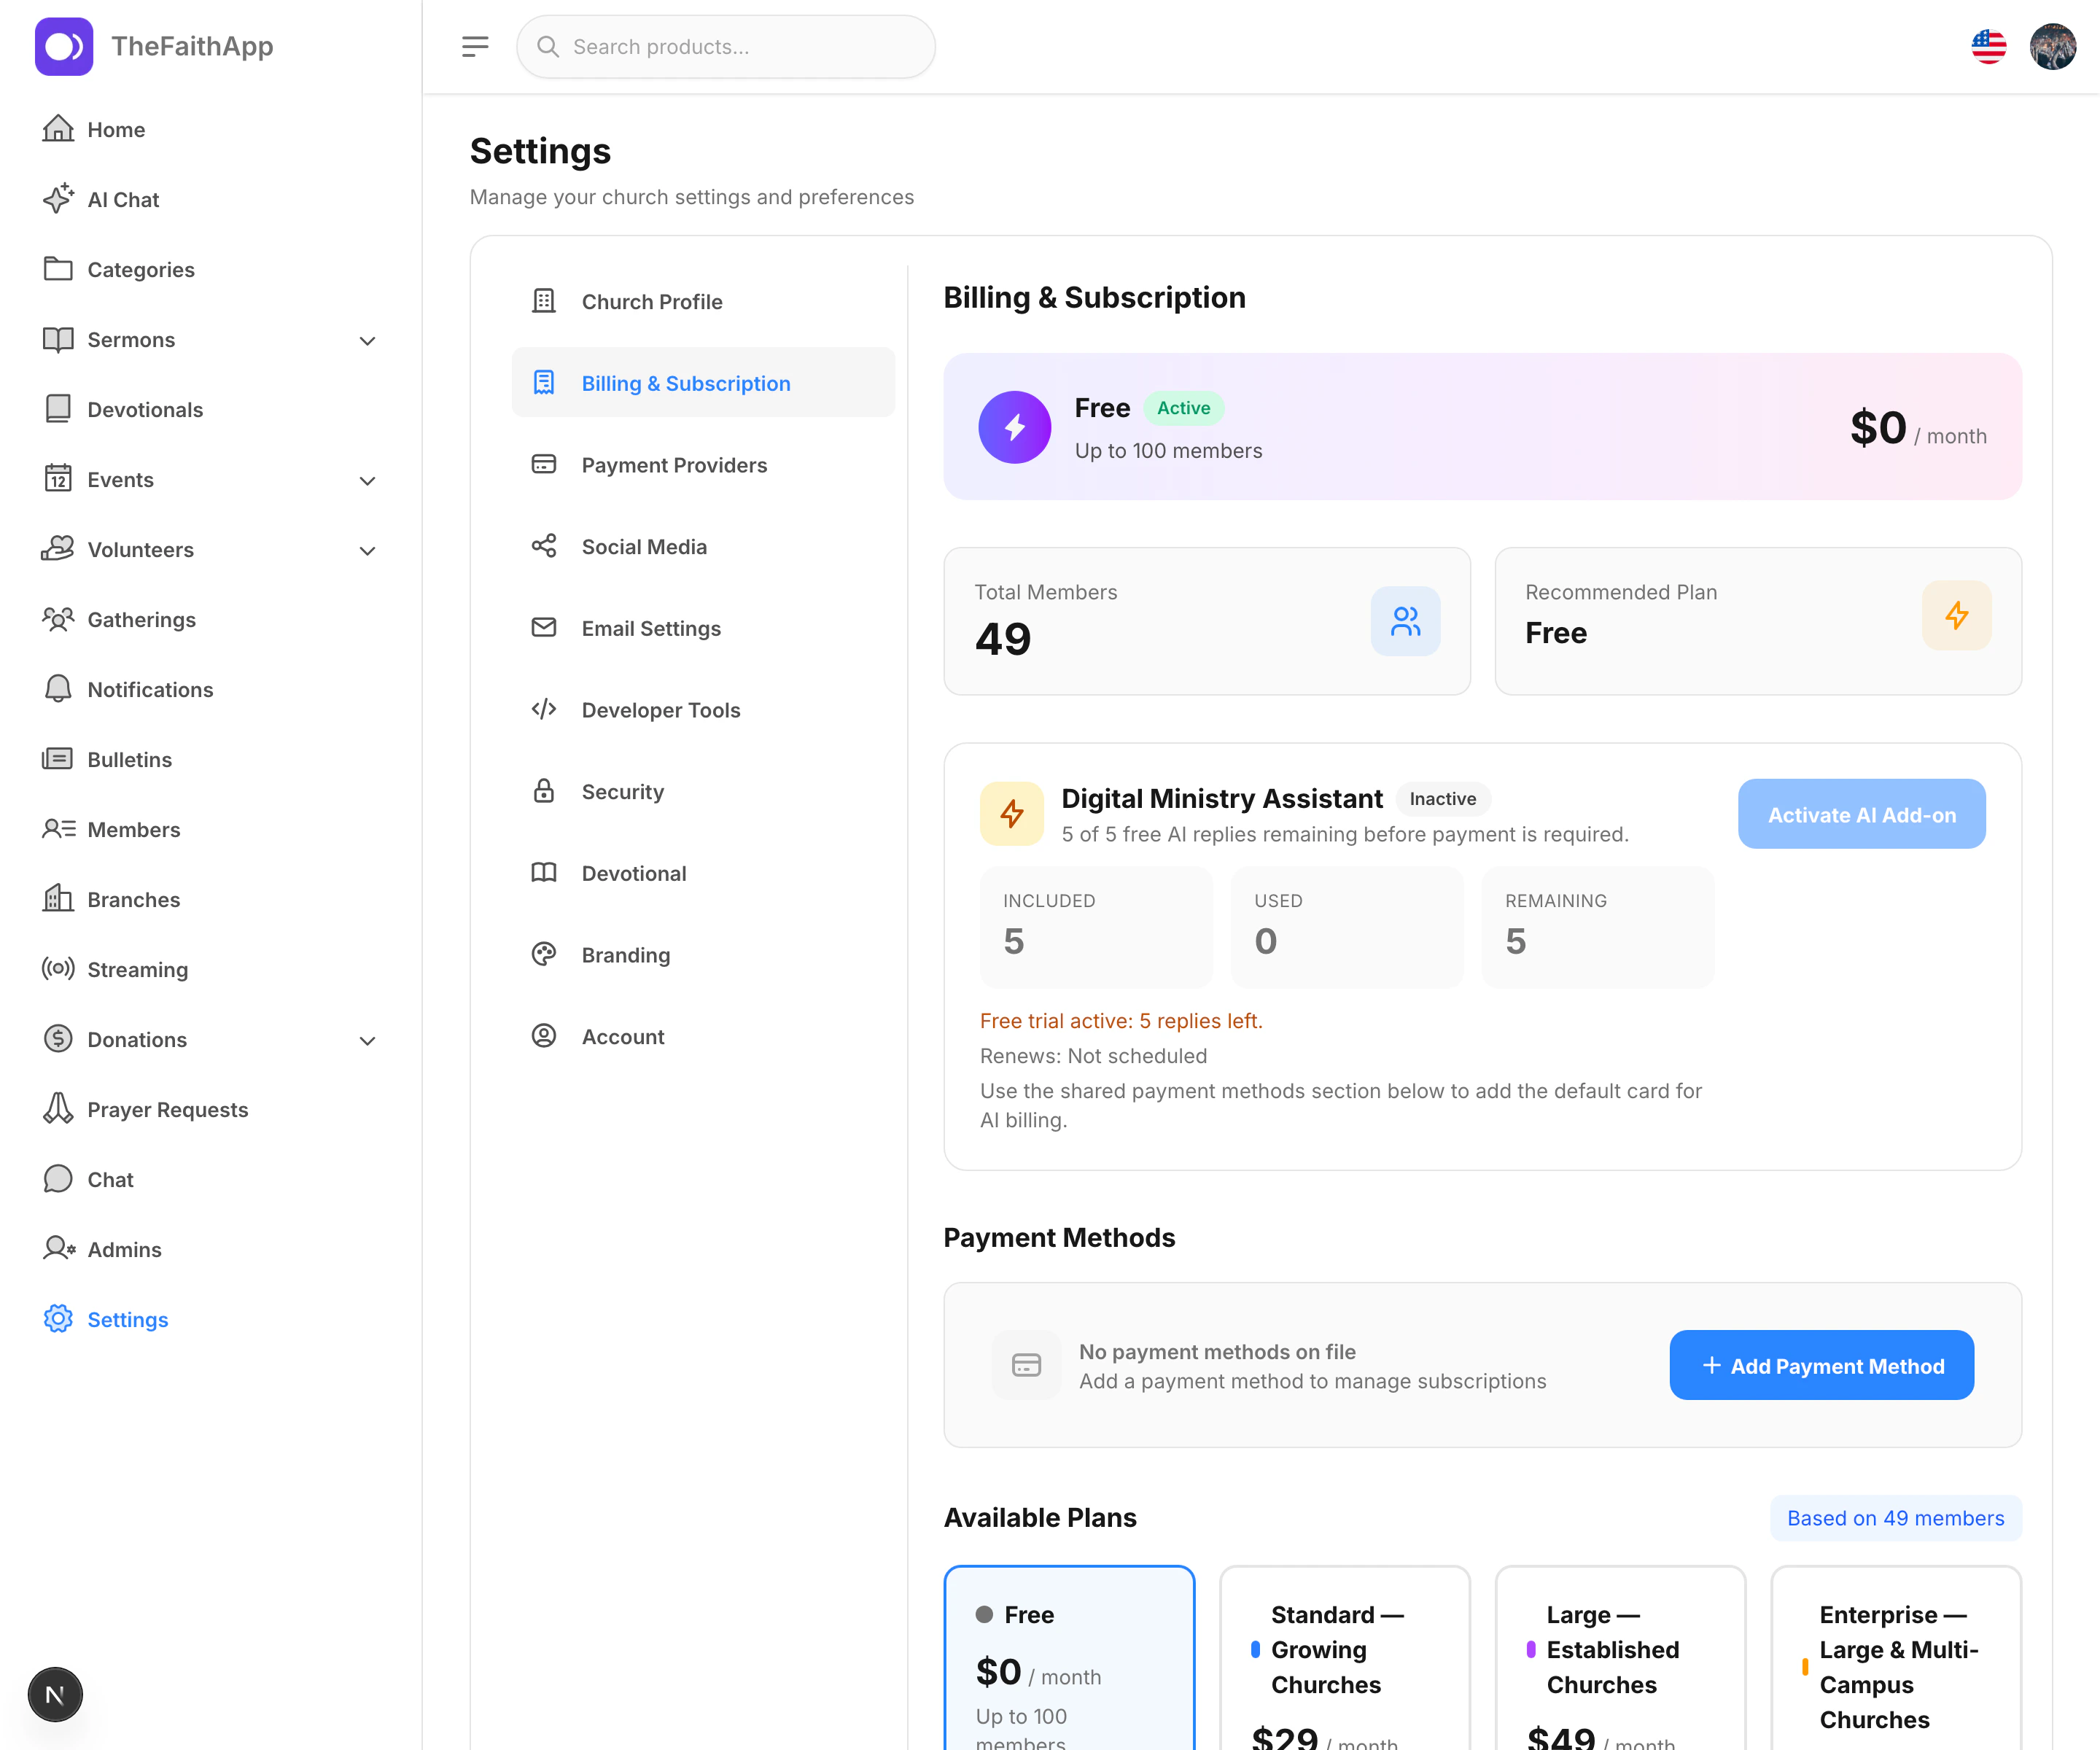The height and width of the screenshot is (1750, 2100).
Task: Click the 'Up to 100 members' plan text
Action: (1168, 450)
